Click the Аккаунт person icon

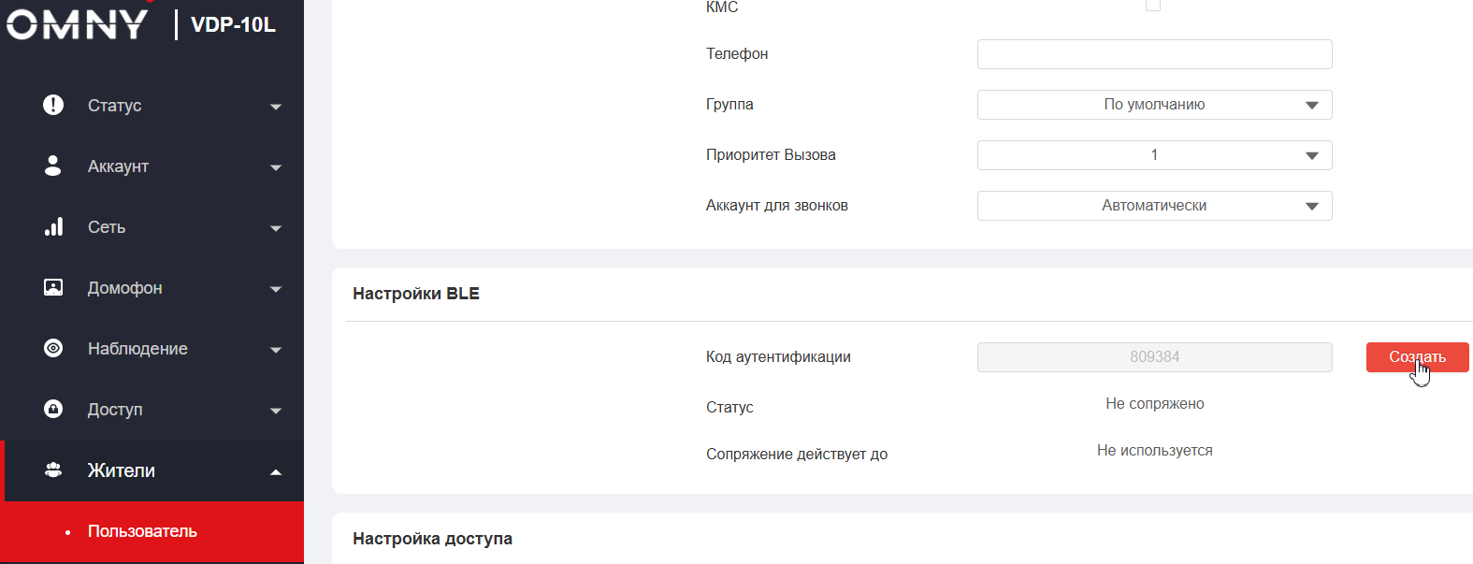[x=53, y=166]
